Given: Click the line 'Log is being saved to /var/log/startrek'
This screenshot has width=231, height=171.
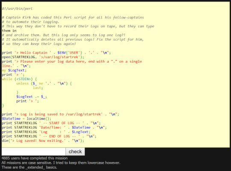Looking at the screenshot, I should tap(60, 114).
